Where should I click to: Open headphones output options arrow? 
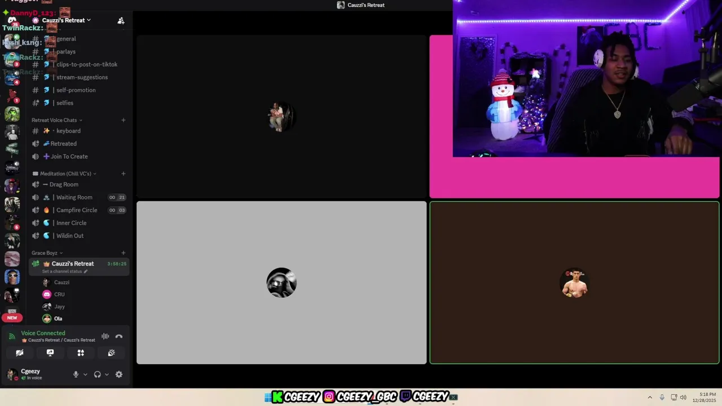coord(107,374)
